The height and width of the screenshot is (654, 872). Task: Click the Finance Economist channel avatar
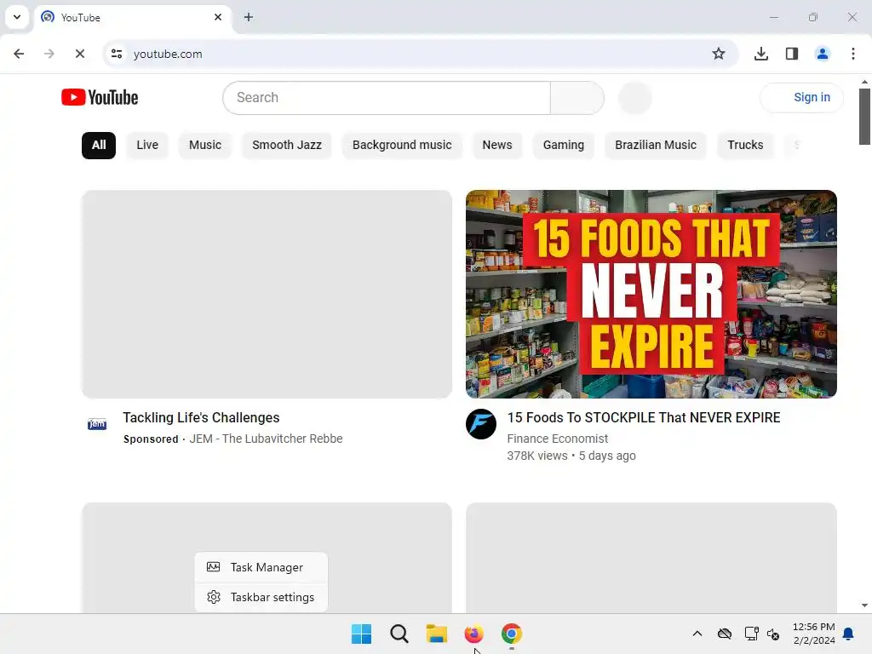click(481, 424)
